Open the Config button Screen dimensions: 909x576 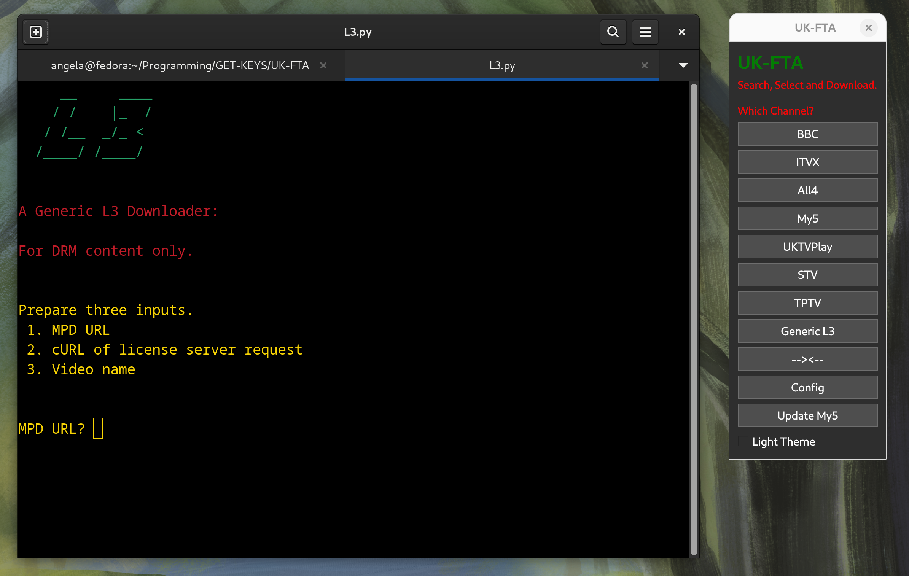click(807, 387)
